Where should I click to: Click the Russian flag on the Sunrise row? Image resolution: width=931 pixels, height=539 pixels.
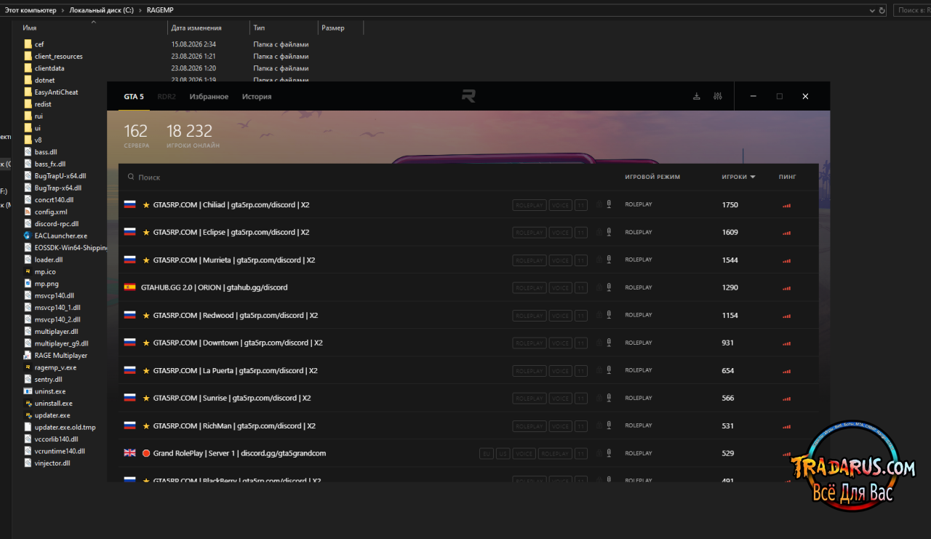tap(130, 398)
